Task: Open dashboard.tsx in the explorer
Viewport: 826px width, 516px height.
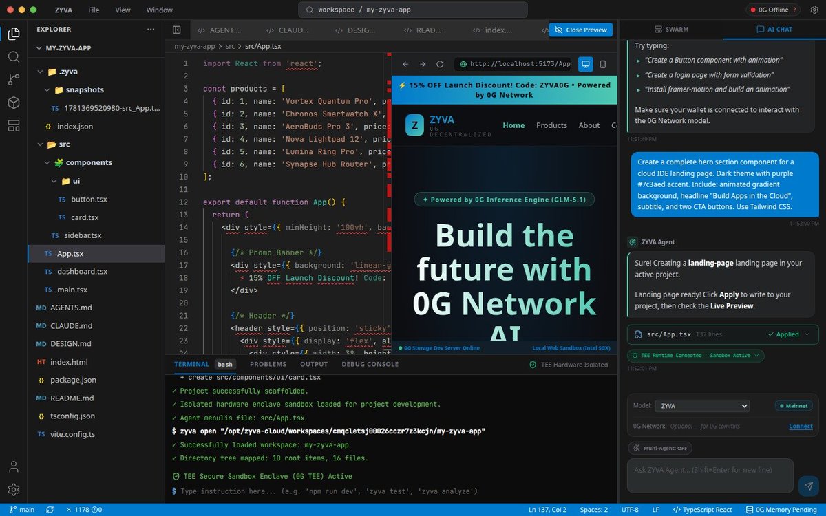Action: pyautogui.click(x=82, y=271)
